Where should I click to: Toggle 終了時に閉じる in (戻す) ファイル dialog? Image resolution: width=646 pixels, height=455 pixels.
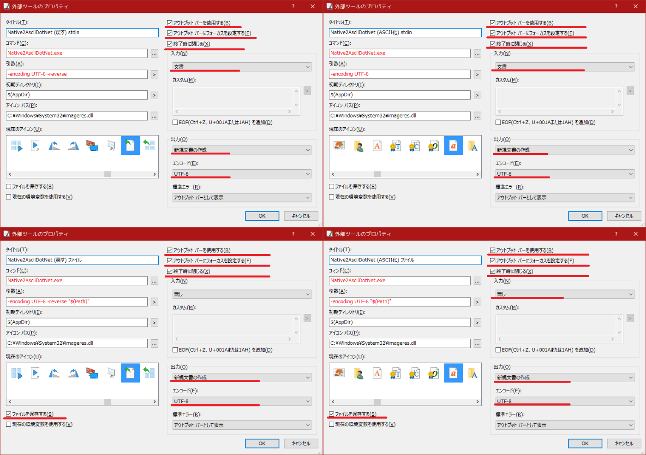[x=170, y=271]
